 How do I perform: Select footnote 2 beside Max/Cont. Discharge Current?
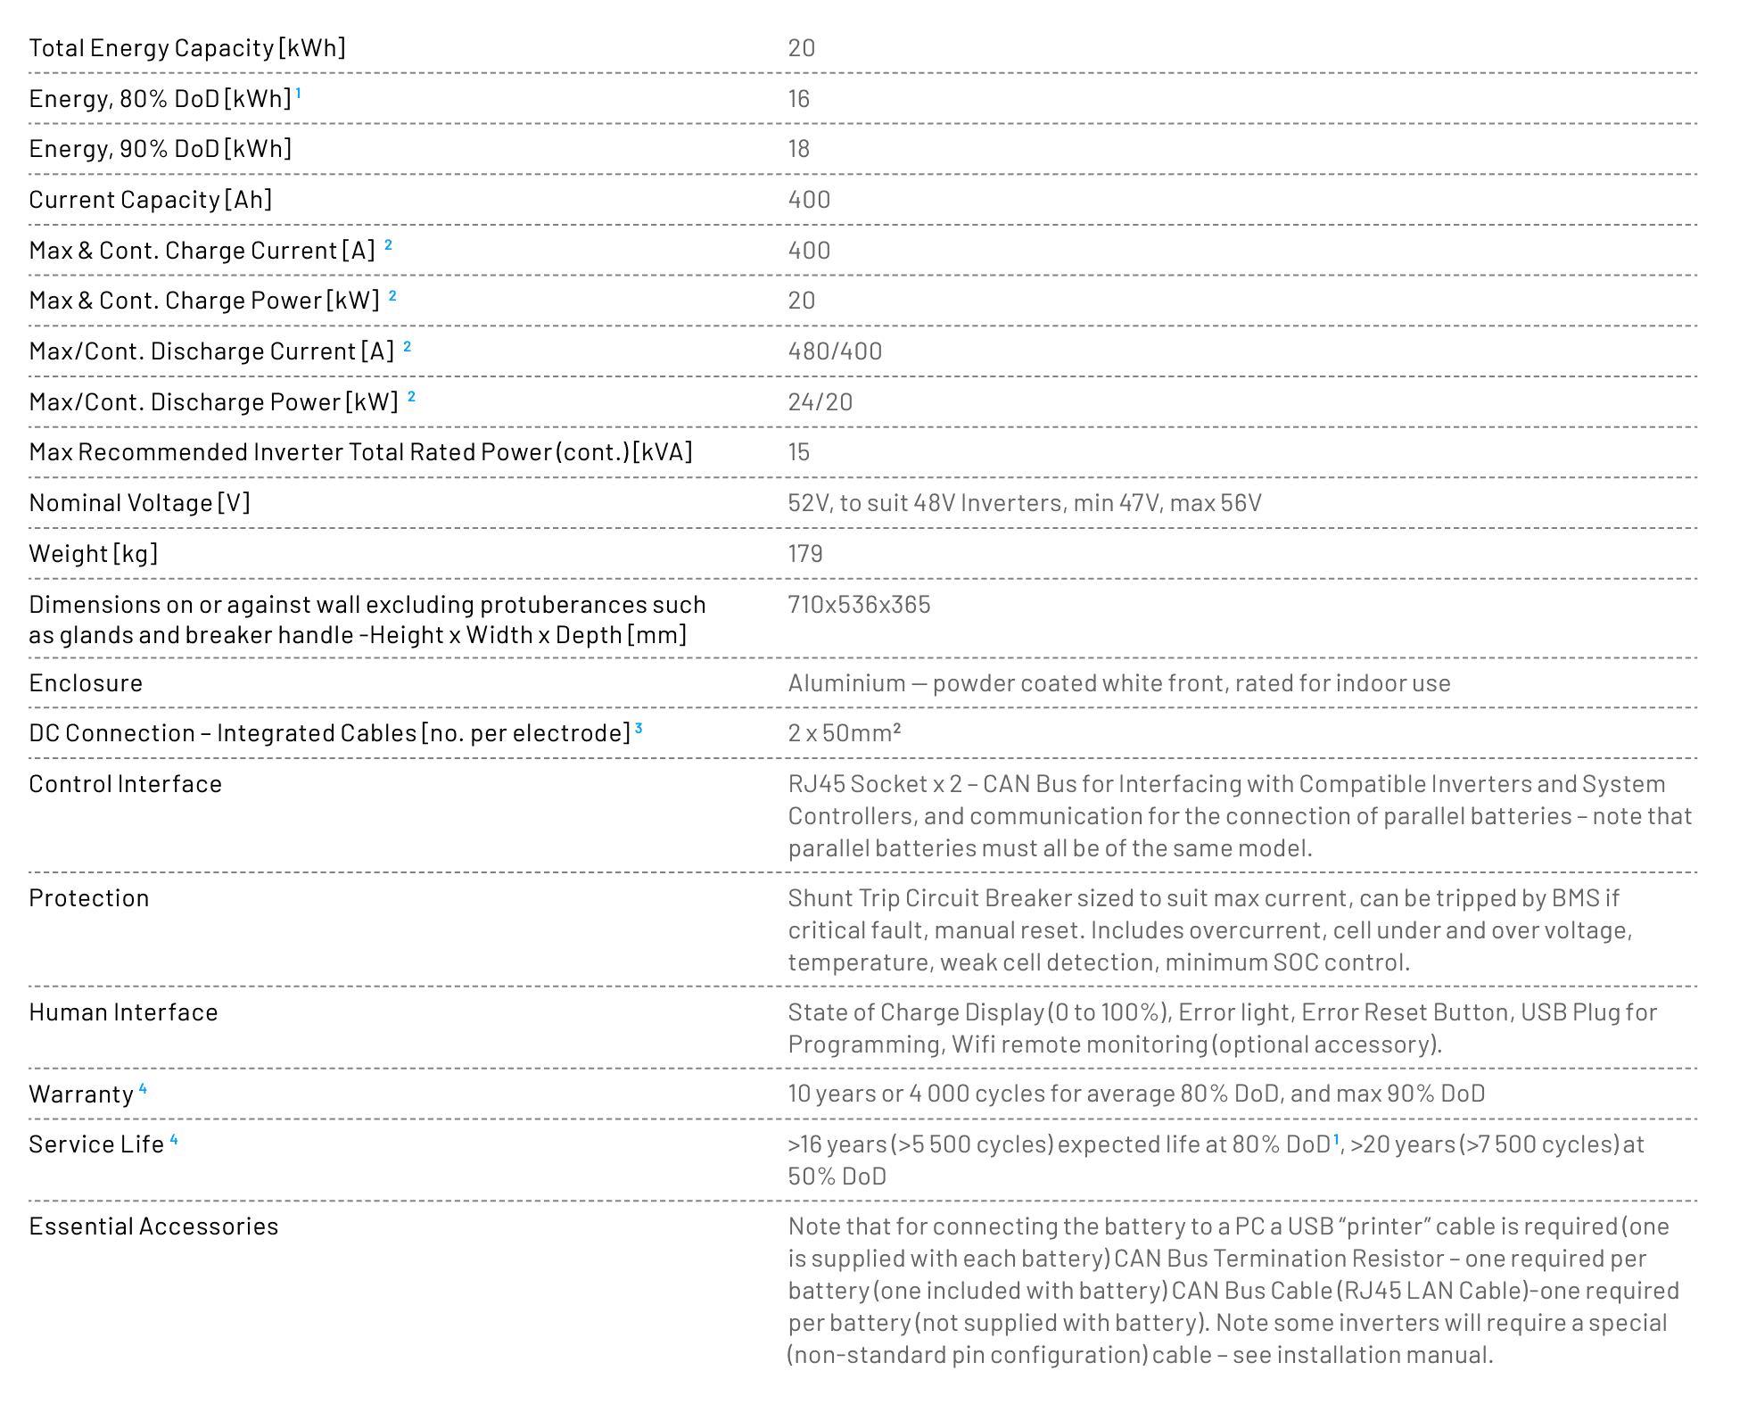(x=407, y=346)
